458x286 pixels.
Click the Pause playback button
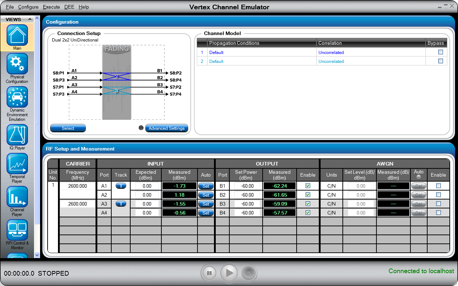(209, 273)
